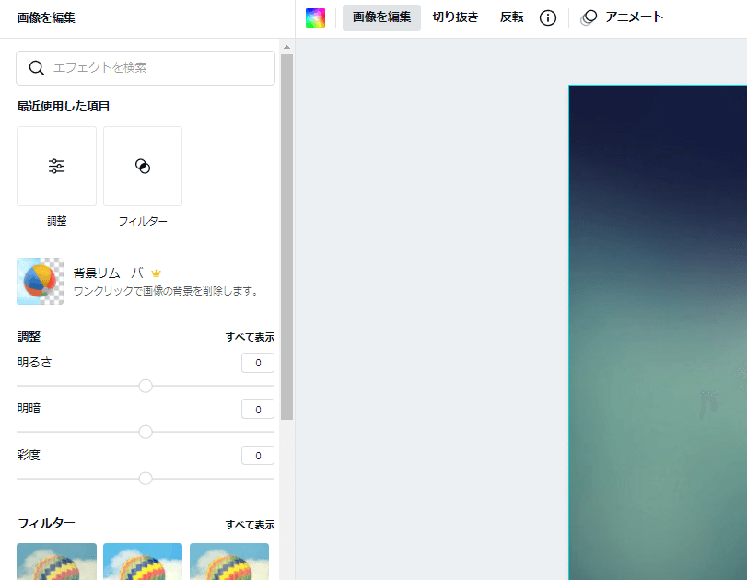
Task: Click the Animate circle icon
Action: click(589, 17)
